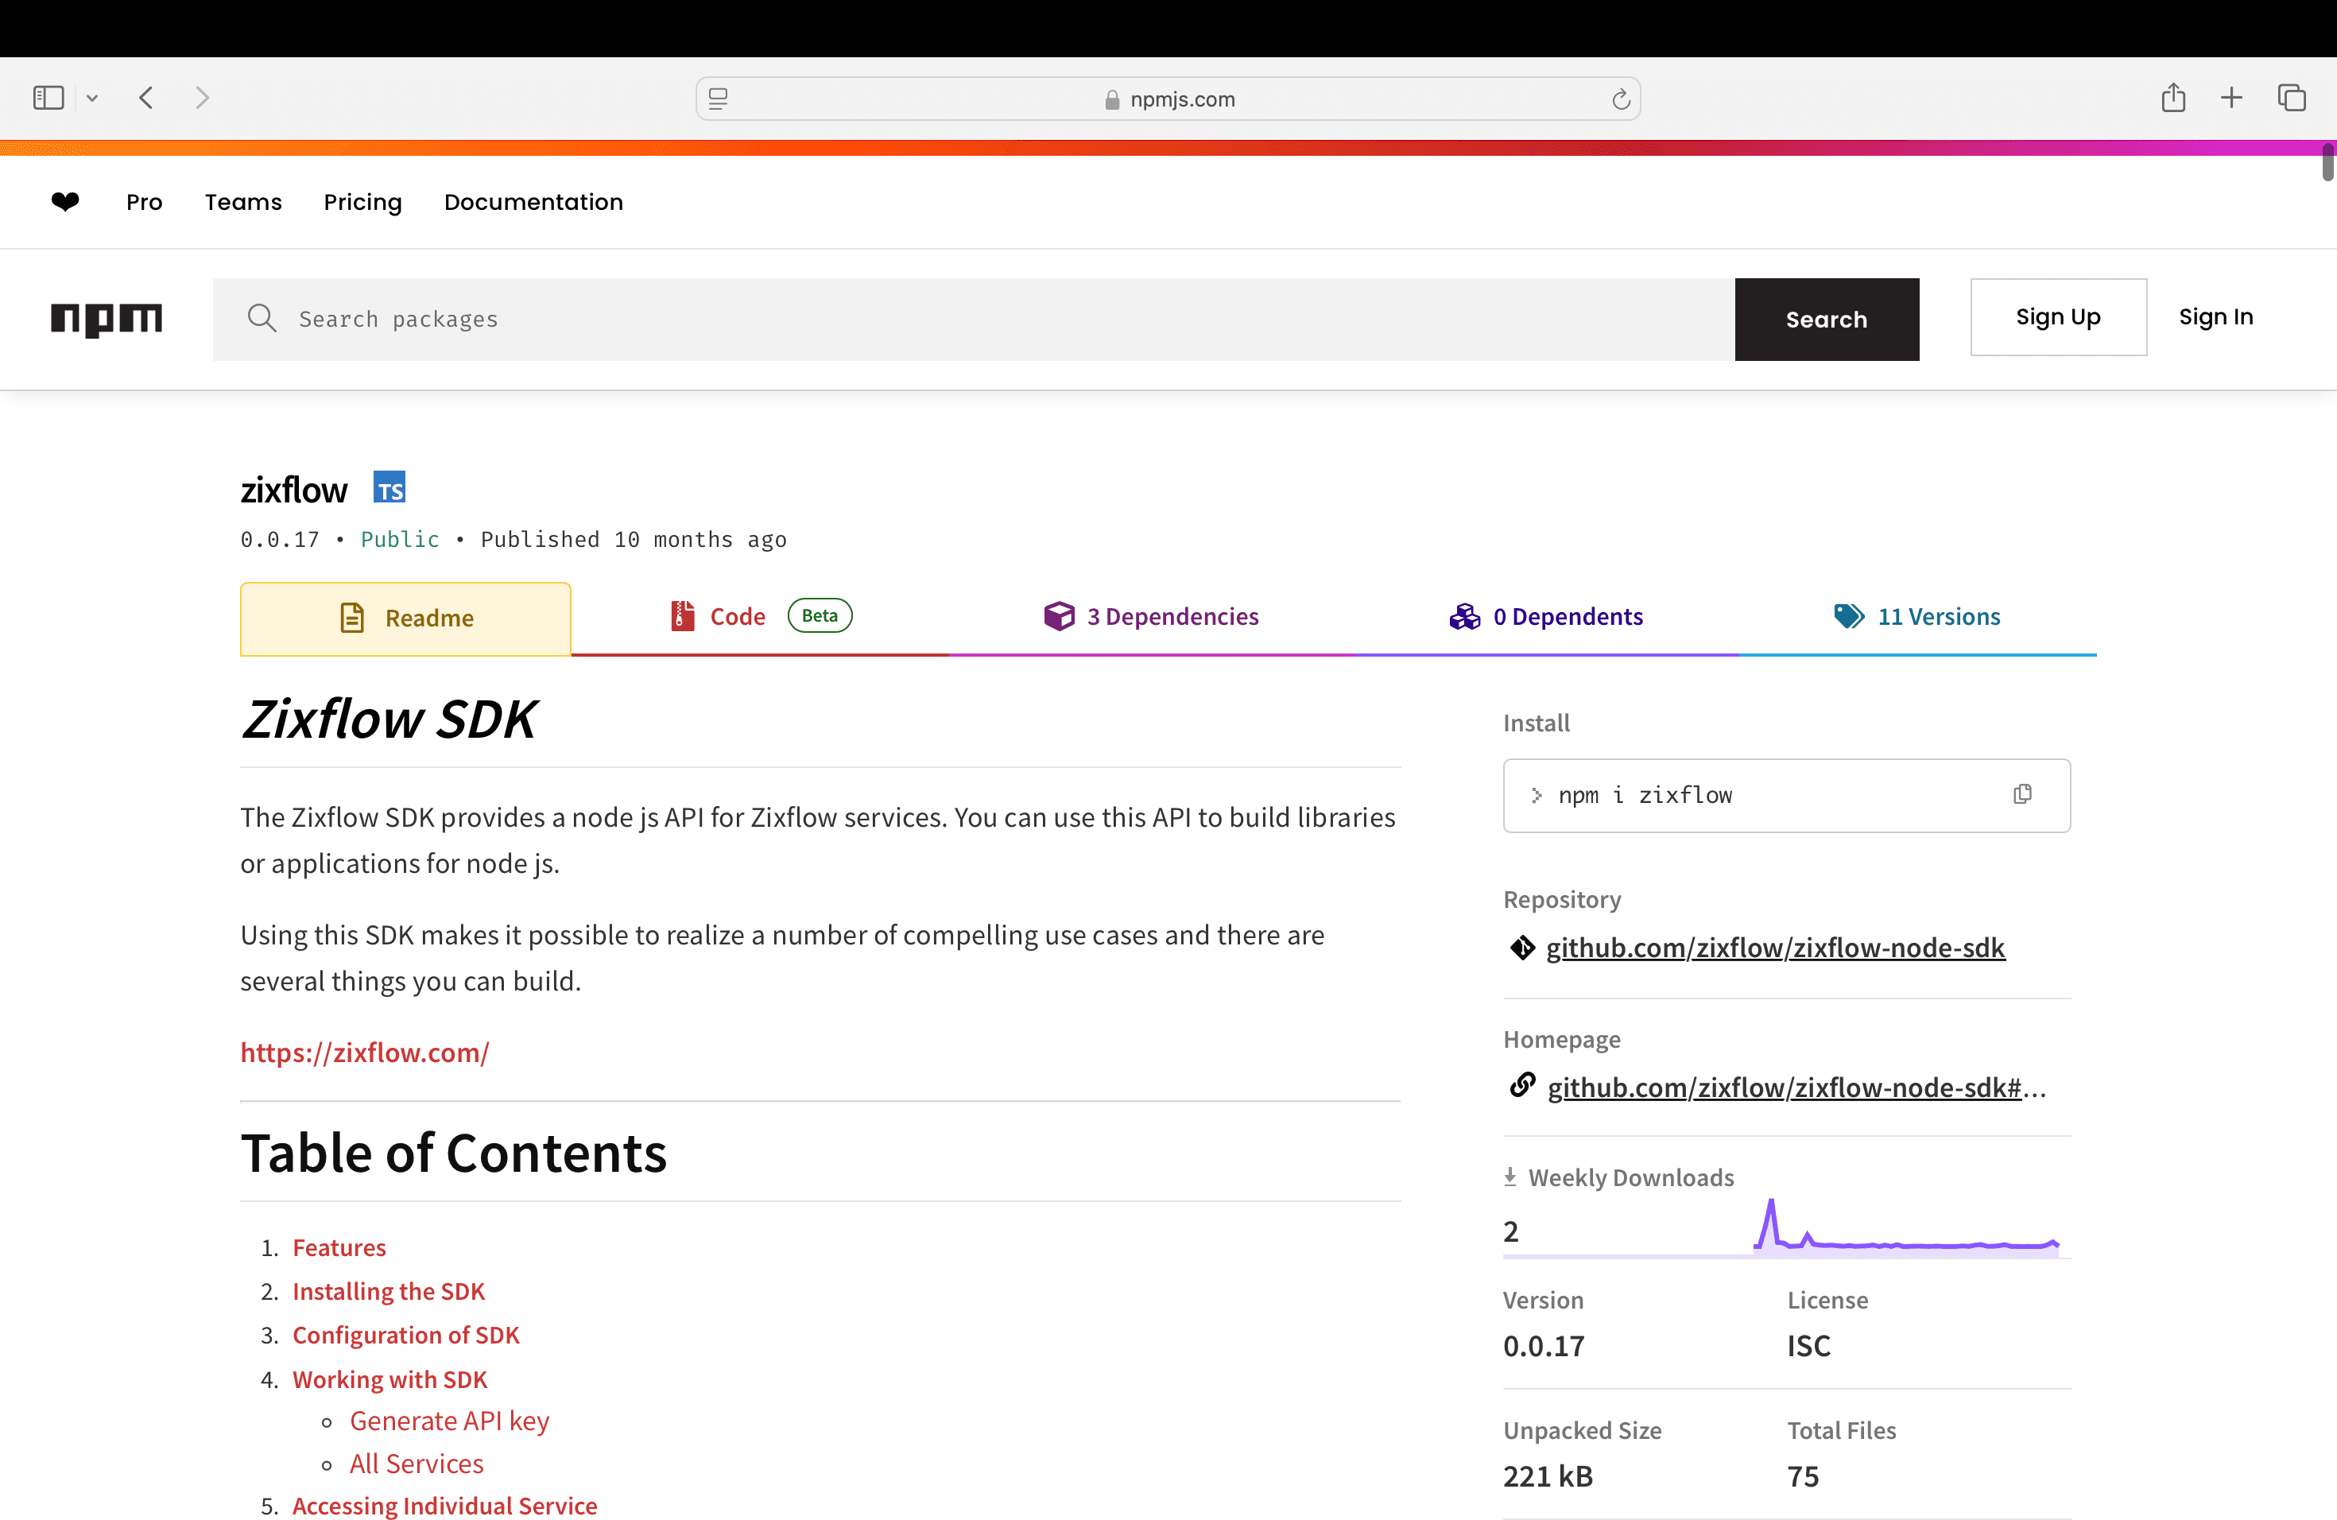Open a new browser tab
This screenshot has height=1520, width=2337.
click(x=2231, y=97)
